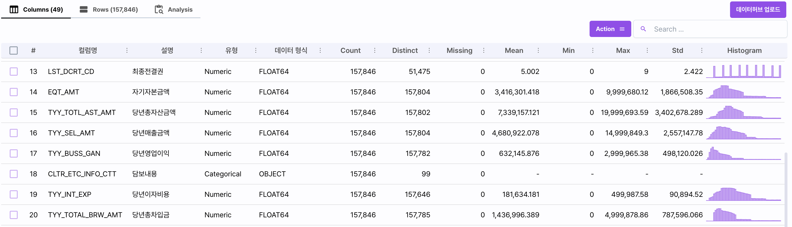Click the description 자기자본금액
Viewport: 792px width, 227px height.
[x=151, y=92]
